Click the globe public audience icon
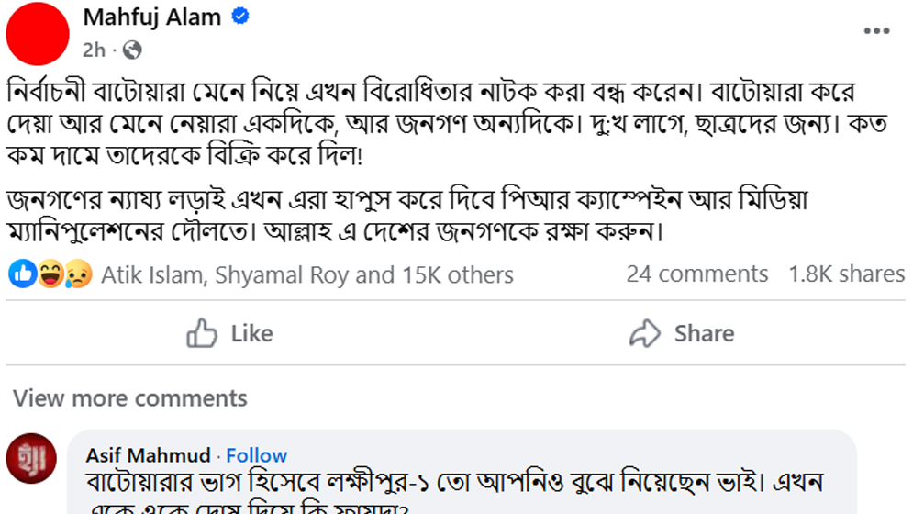The height and width of the screenshot is (514, 913). pos(132,49)
